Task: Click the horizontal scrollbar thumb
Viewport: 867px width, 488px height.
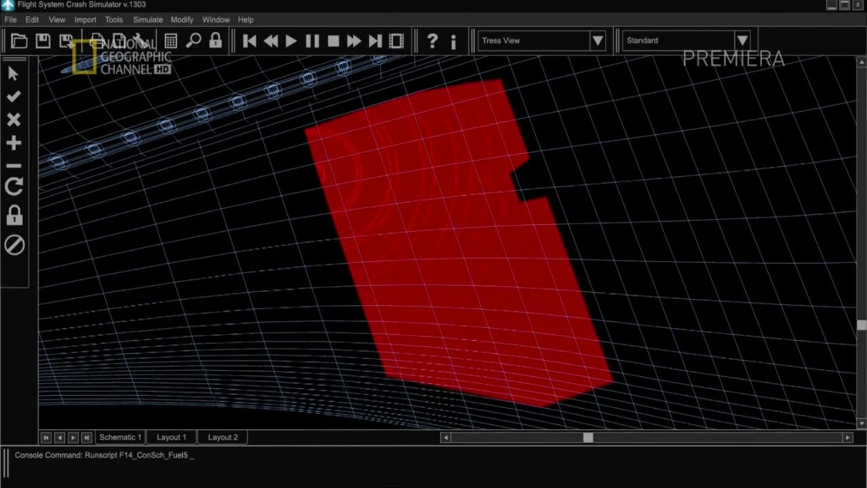Action: (x=588, y=438)
